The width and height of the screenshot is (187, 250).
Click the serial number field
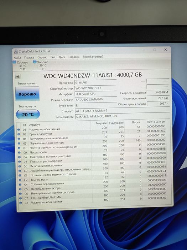[x=95, y=88]
